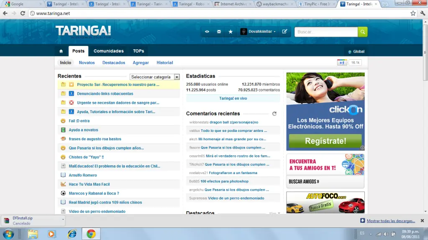428x240 pixels.
Task: Toggle the Global region selector
Action: click(x=356, y=51)
